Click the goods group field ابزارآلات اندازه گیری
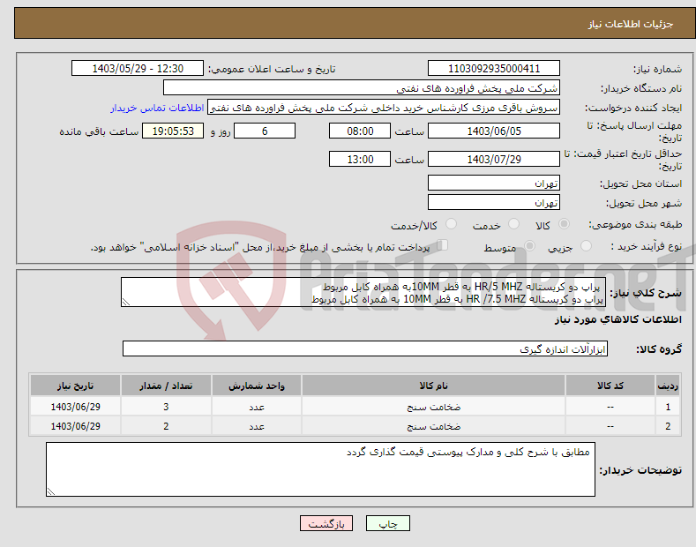Image resolution: width=696 pixels, height=547 pixels. [x=365, y=349]
